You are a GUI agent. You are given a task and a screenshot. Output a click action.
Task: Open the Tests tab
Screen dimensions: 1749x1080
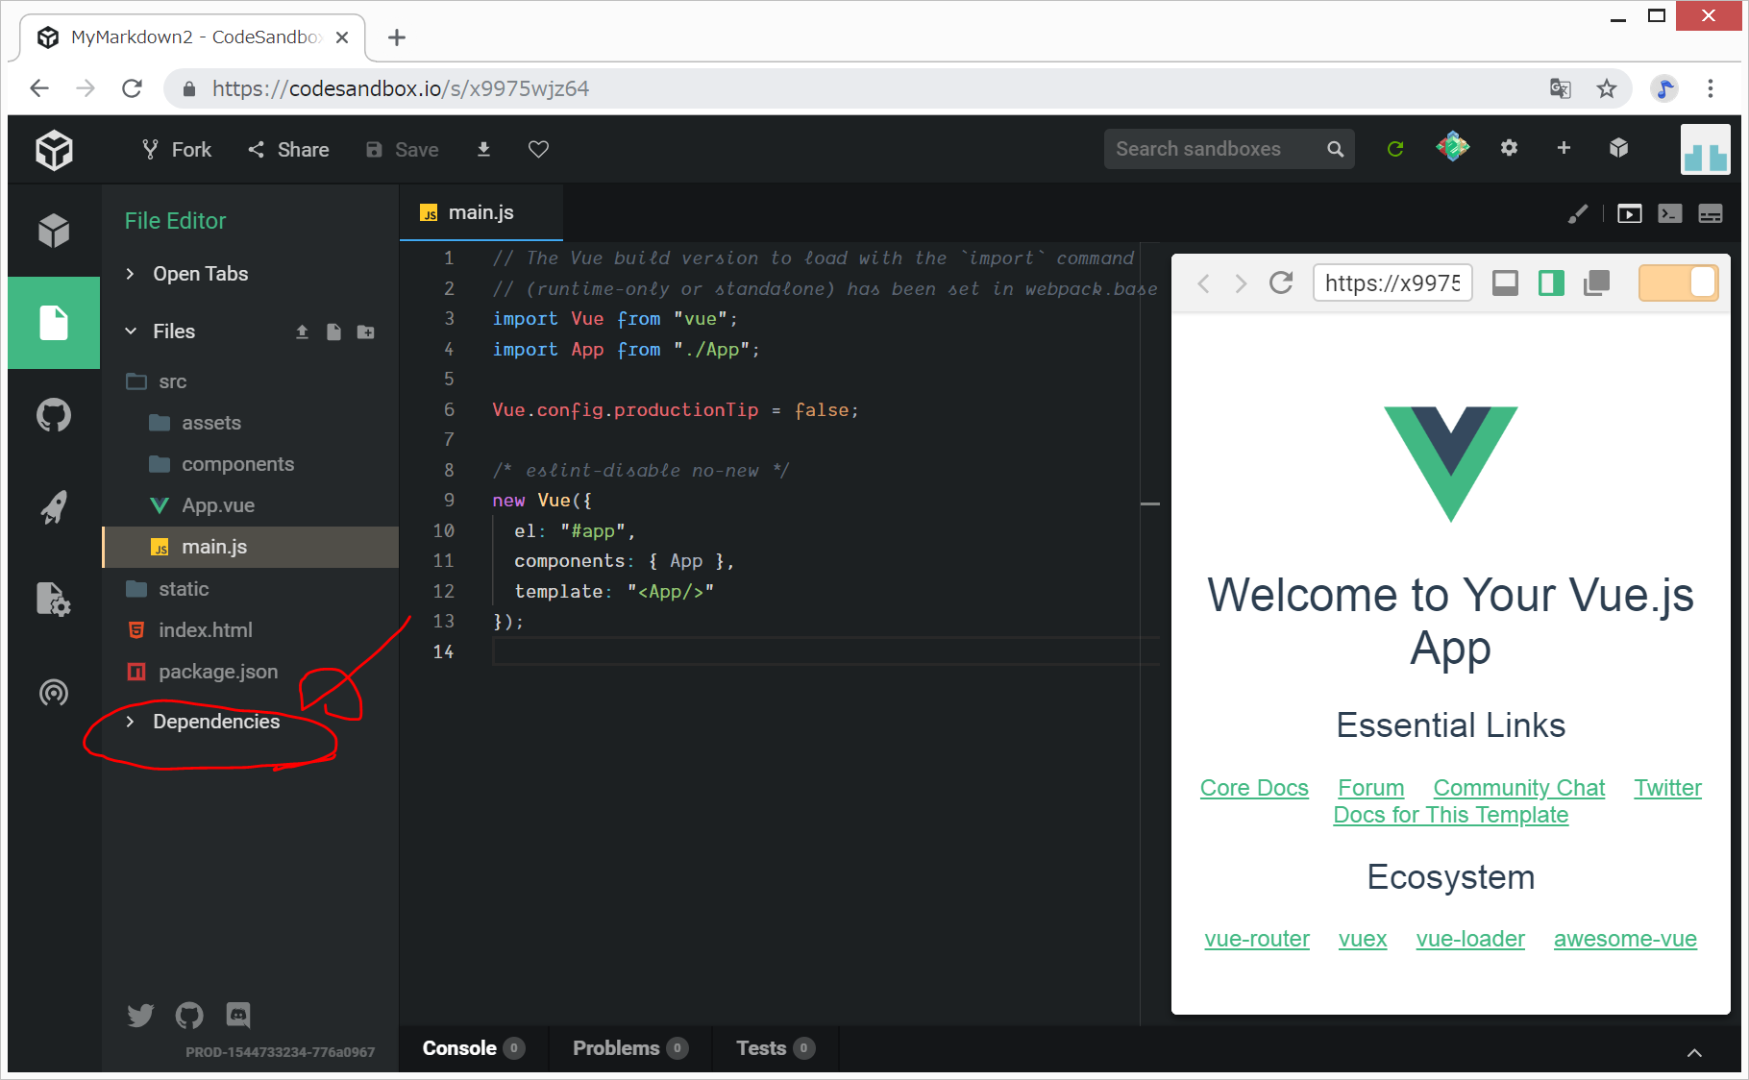774,1048
